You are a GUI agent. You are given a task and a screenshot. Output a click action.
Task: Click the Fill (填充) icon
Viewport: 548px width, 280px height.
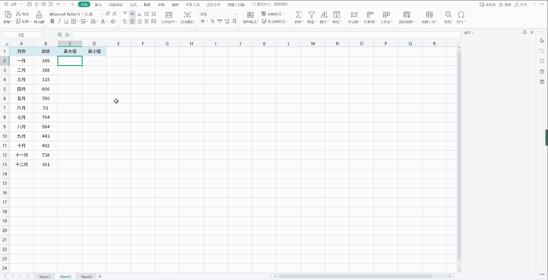pyautogui.click(x=337, y=15)
